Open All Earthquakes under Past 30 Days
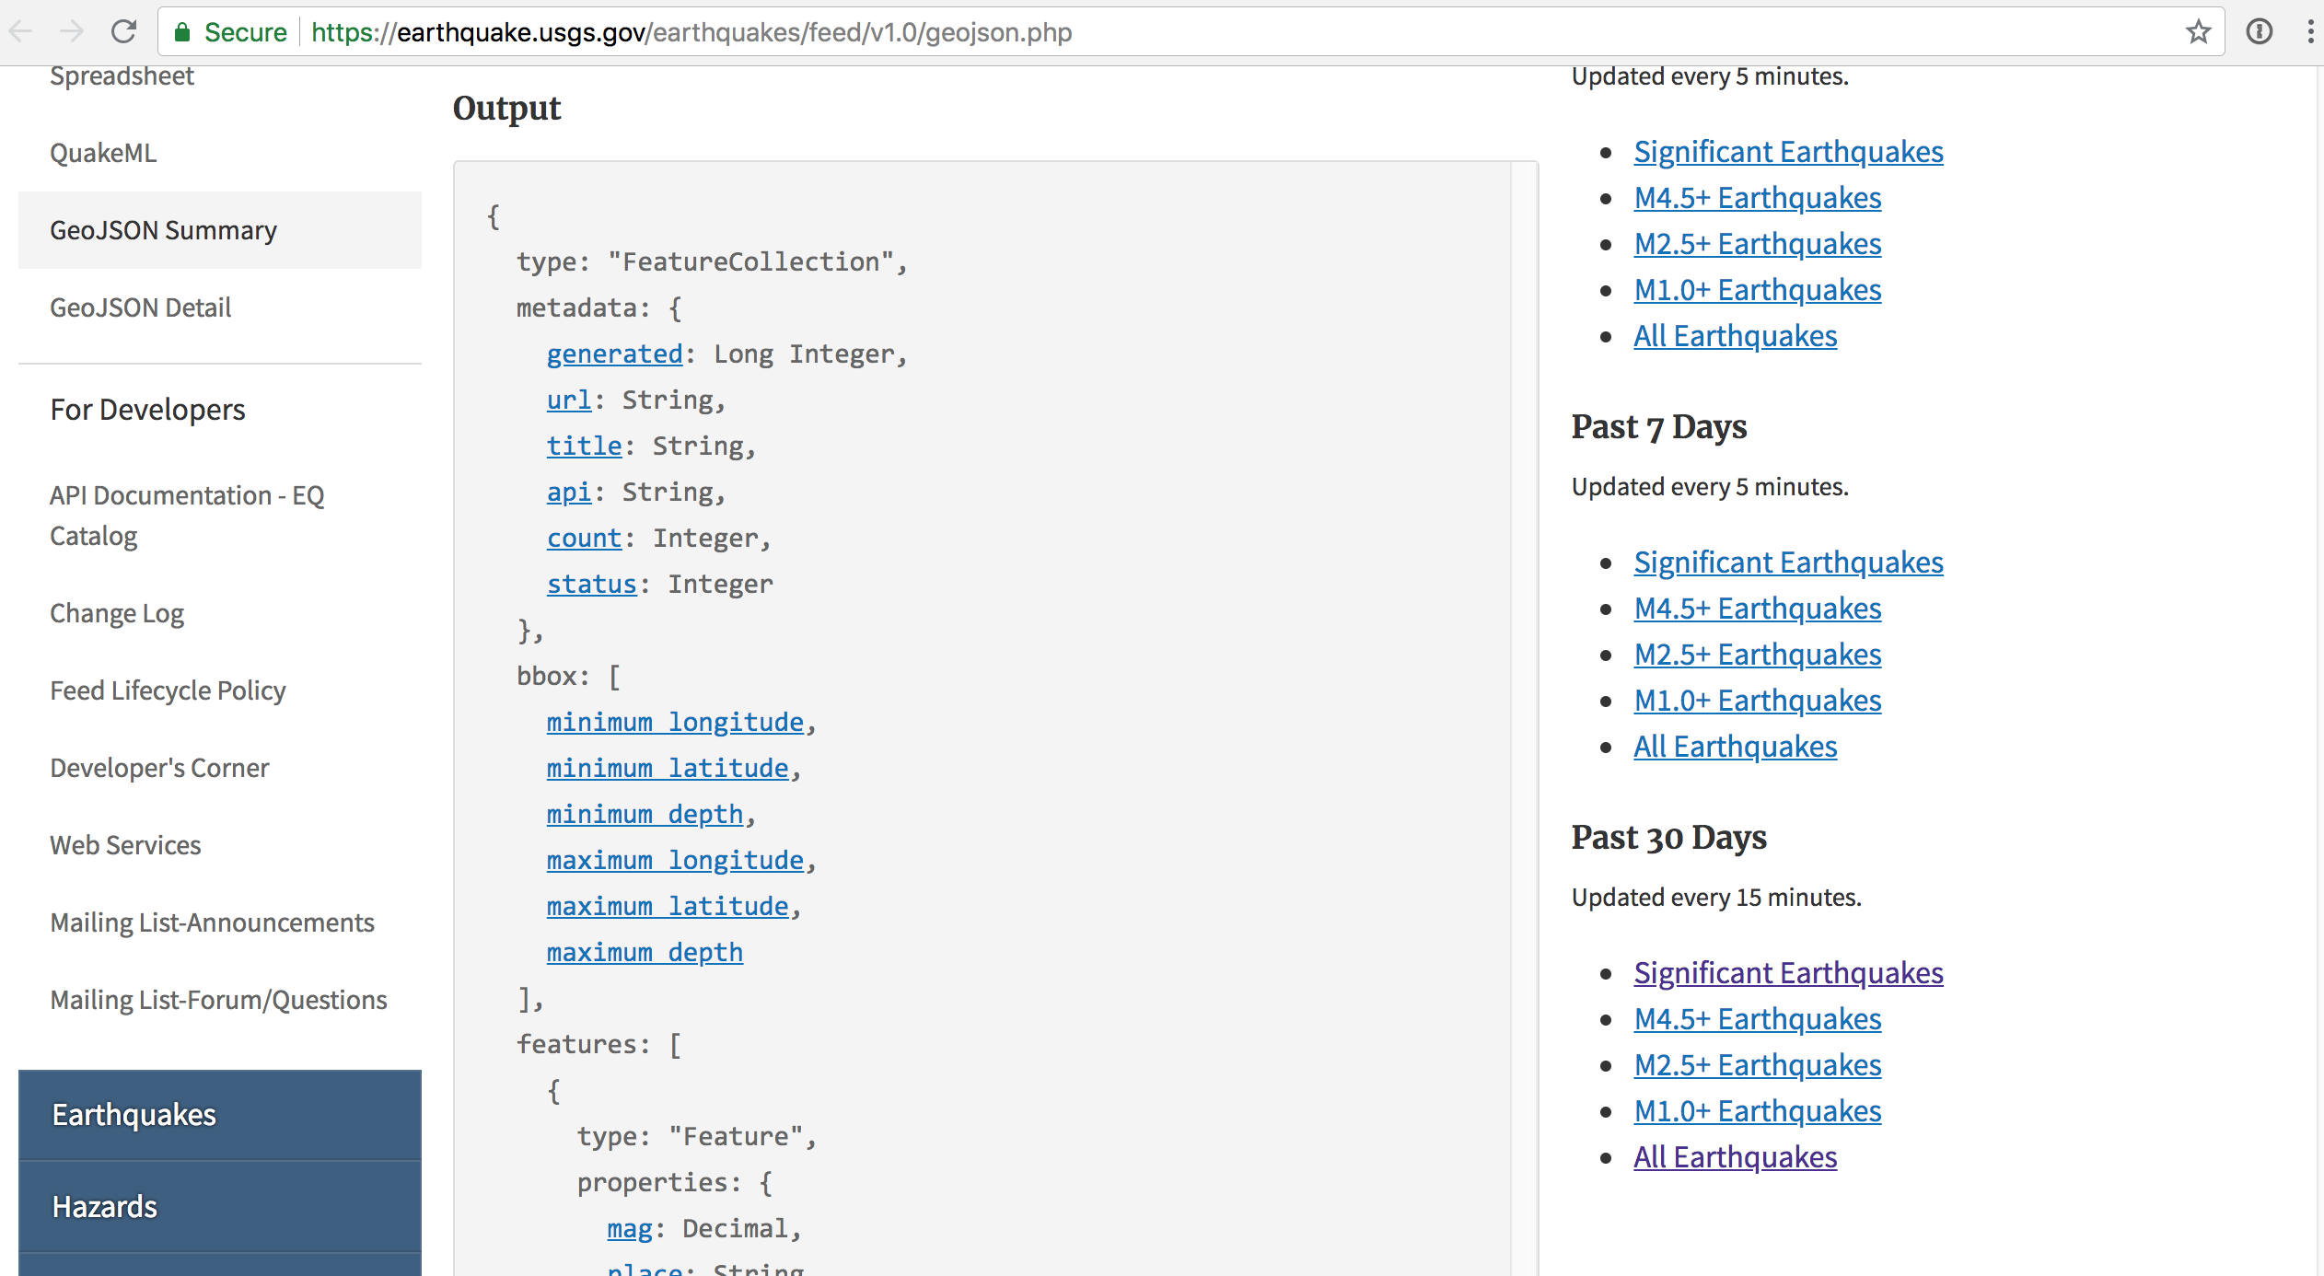Image resolution: width=2324 pixels, height=1276 pixels. [1735, 1157]
